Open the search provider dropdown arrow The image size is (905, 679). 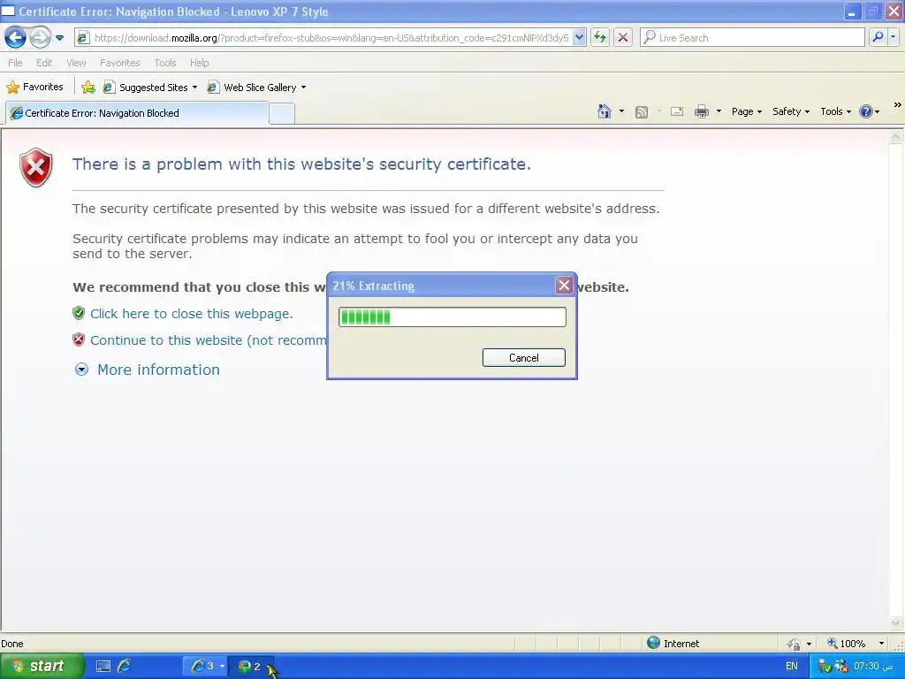click(894, 37)
